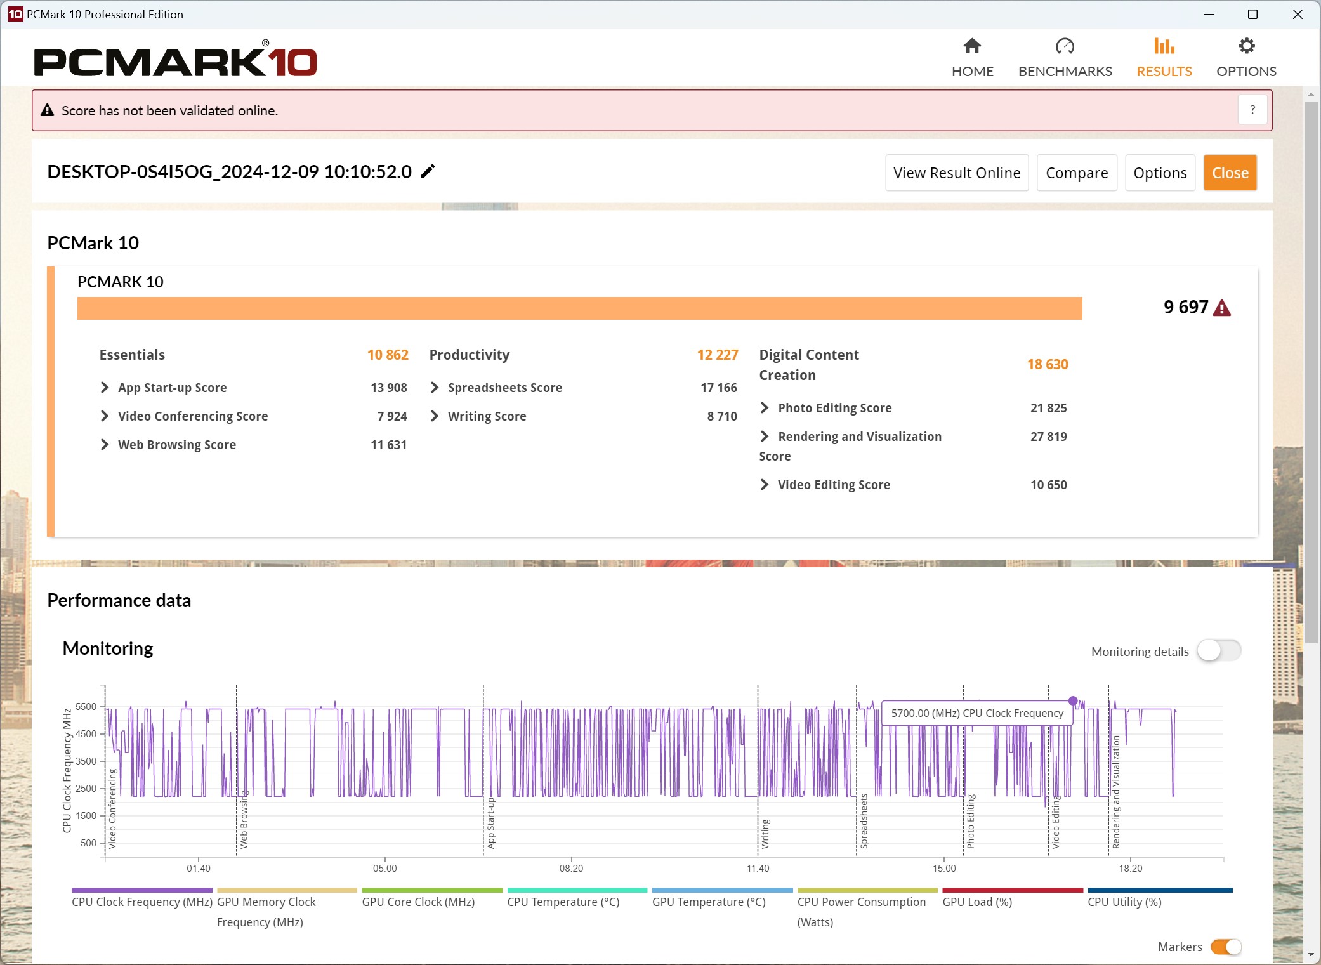
Task: Click the scrollbar up arrow
Action: coord(1311,95)
